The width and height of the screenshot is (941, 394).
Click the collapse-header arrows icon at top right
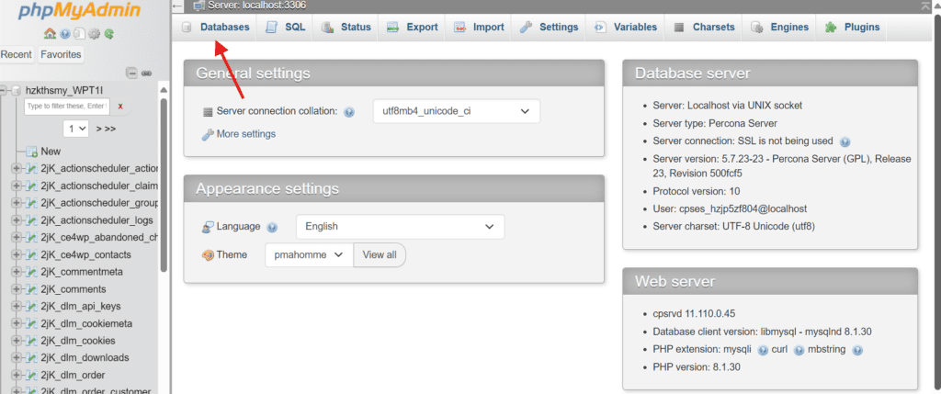pos(924,6)
